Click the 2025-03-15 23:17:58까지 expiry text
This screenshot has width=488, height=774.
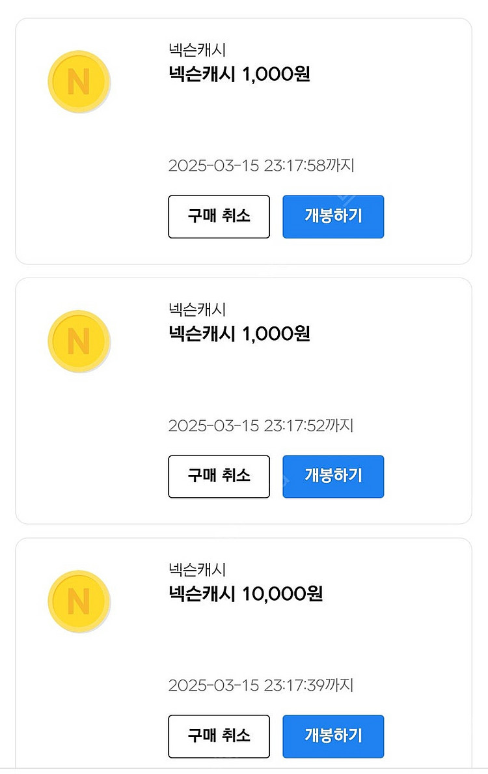[261, 165]
